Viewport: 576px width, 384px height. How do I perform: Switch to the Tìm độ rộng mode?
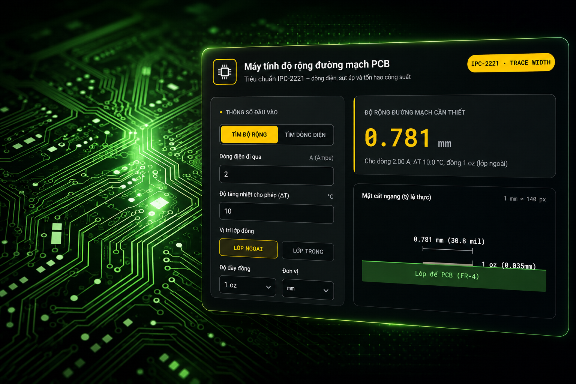click(x=249, y=134)
